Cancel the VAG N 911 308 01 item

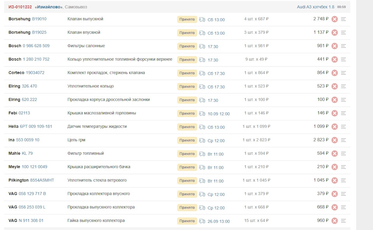click(x=335, y=221)
